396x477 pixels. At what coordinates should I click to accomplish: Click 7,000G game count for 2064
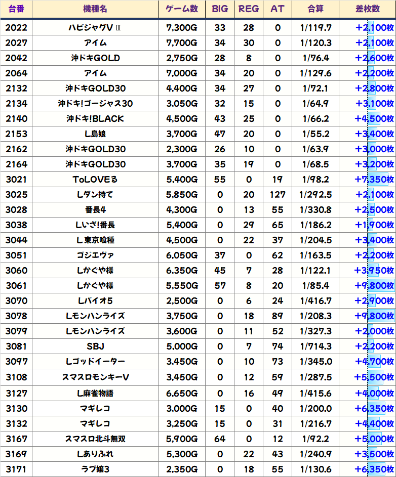pyautogui.click(x=182, y=73)
